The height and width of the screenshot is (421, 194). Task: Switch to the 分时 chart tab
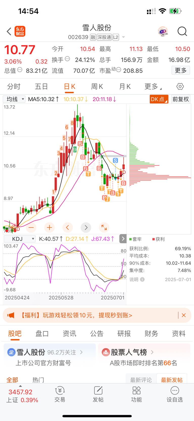(14, 87)
